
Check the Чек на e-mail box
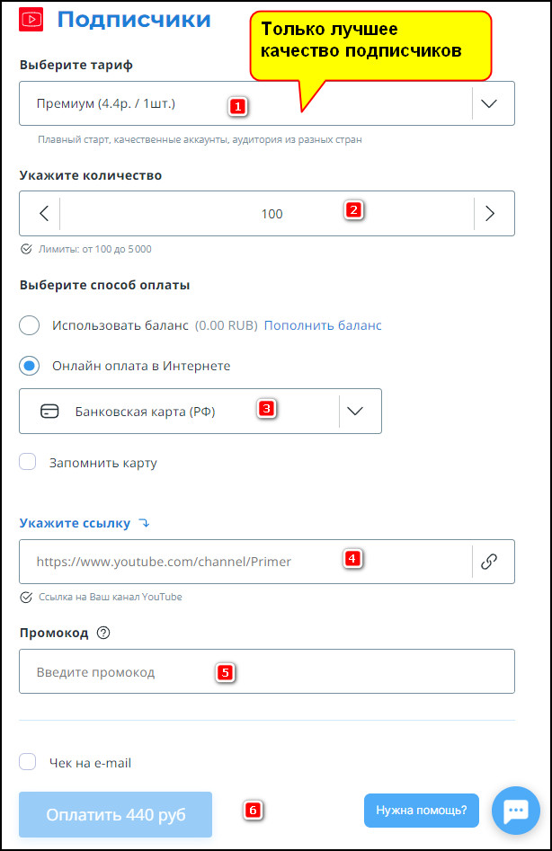pyautogui.click(x=28, y=762)
